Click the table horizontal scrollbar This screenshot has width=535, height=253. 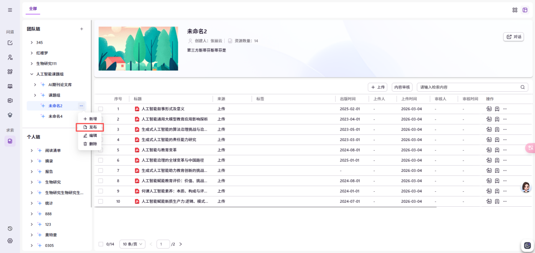265,207
